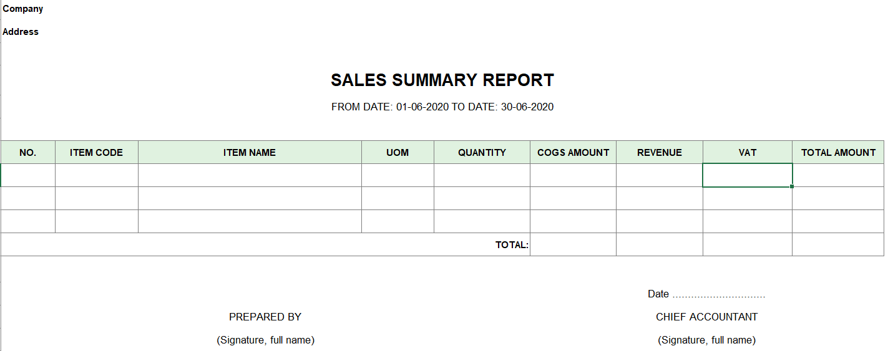Click the fill handle of the selected VAT cell
Image resolution: width=893 pixels, height=351 pixels.
pyautogui.click(x=792, y=186)
